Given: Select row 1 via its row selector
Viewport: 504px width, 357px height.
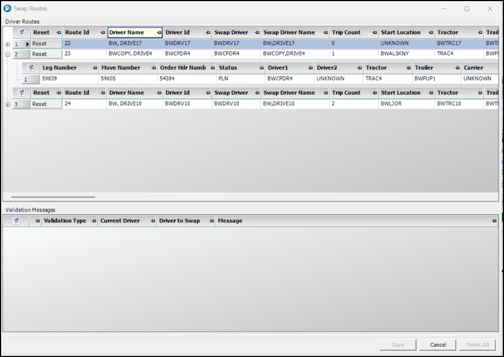Looking at the screenshot, I should click(21, 44).
